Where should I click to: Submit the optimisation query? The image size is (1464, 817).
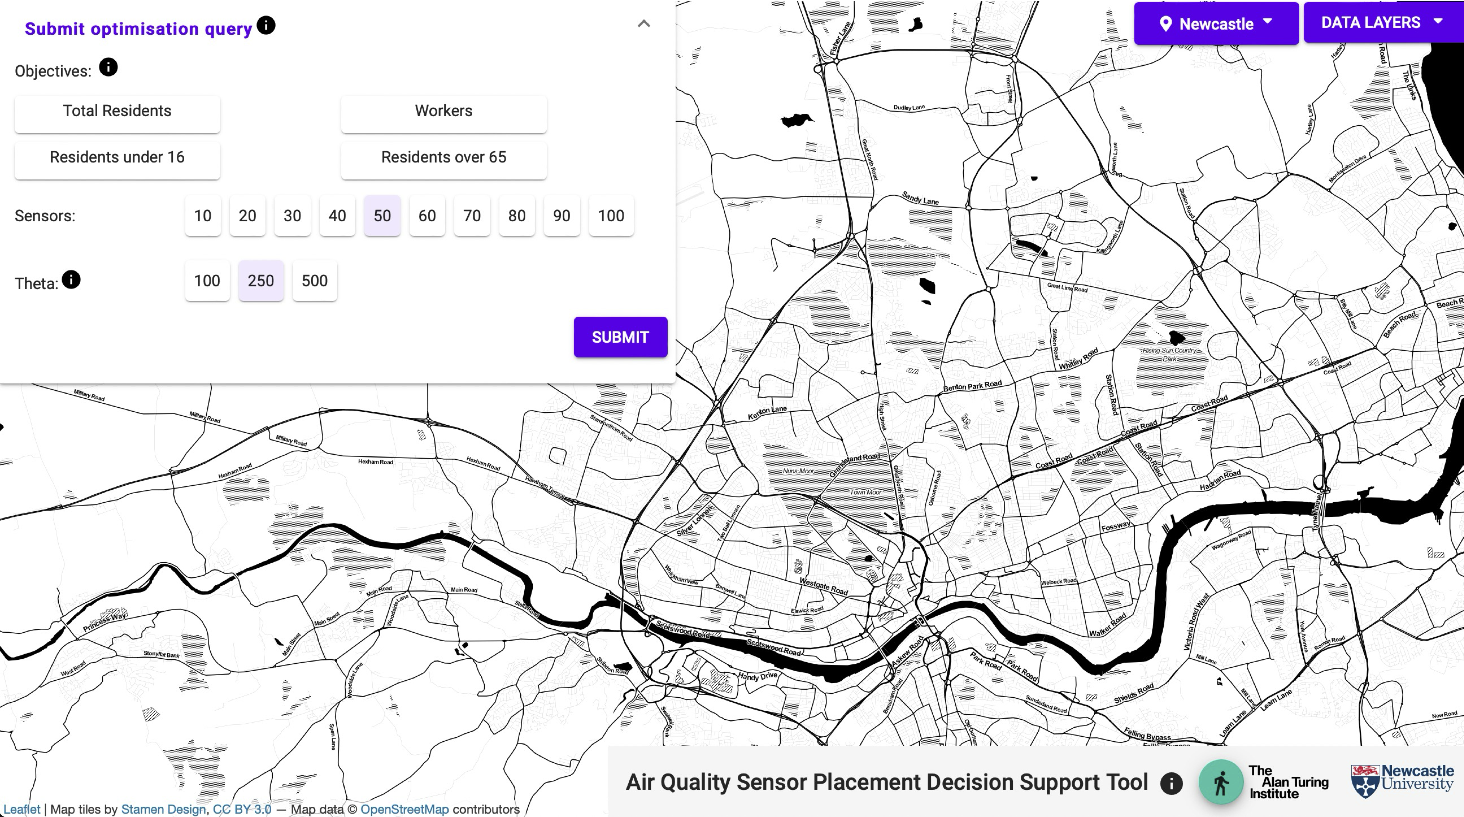[620, 337]
